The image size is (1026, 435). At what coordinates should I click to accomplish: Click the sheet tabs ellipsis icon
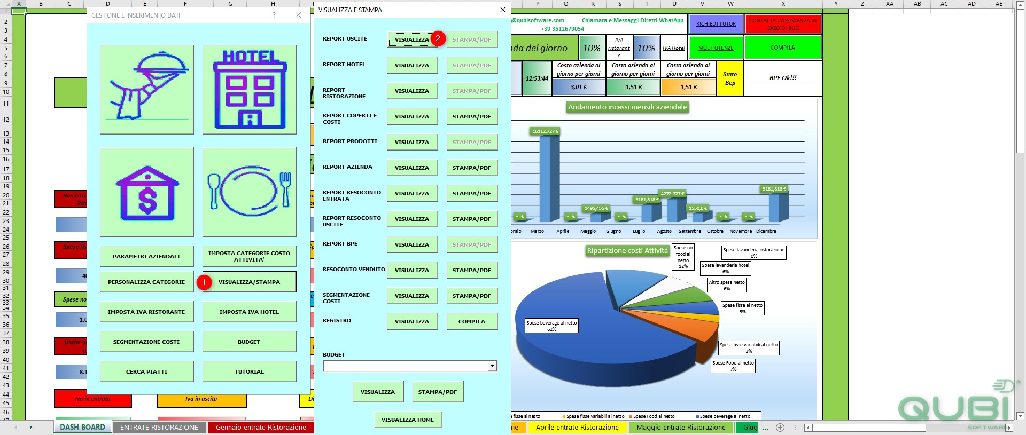[x=766, y=428]
